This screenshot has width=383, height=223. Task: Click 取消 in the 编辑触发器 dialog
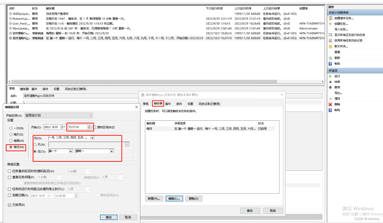click(128, 217)
